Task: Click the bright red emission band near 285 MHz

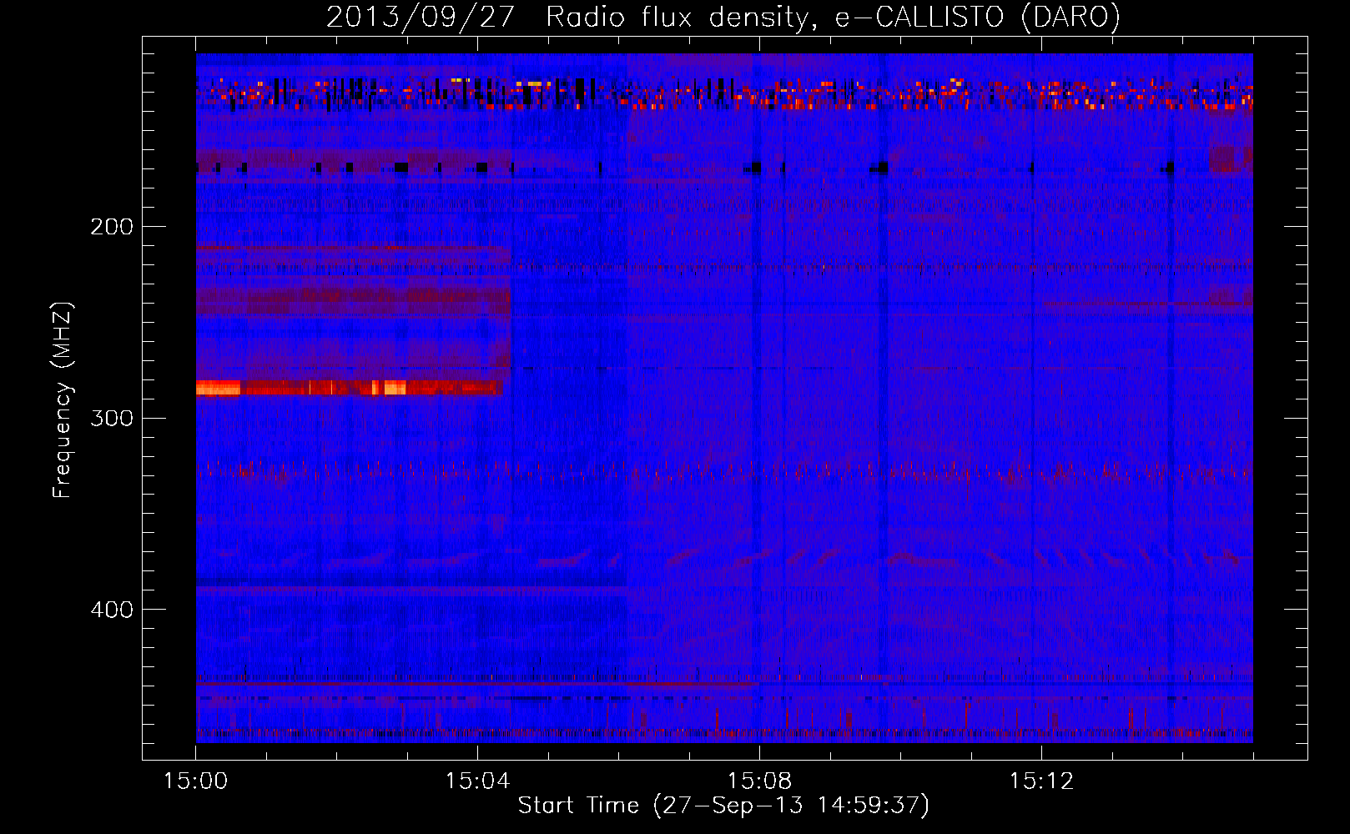Action: click(350, 387)
